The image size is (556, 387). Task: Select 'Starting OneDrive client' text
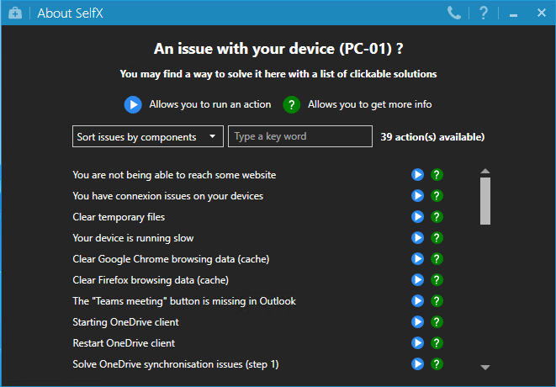(125, 322)
